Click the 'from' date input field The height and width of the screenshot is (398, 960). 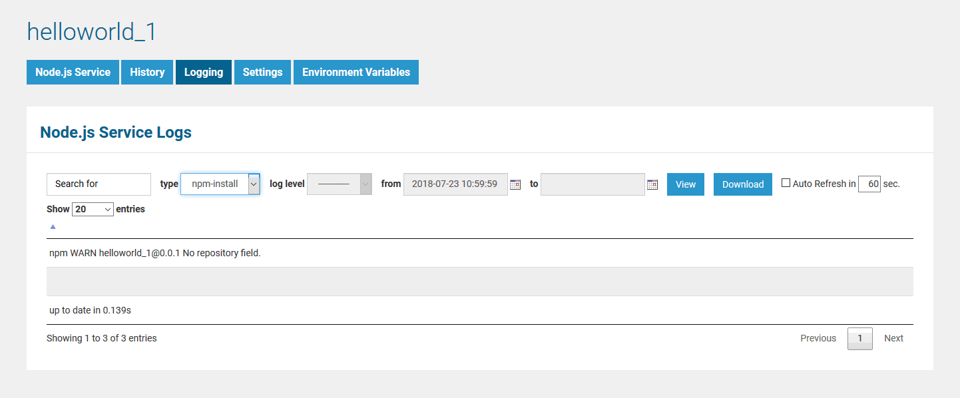click(455, 184)
